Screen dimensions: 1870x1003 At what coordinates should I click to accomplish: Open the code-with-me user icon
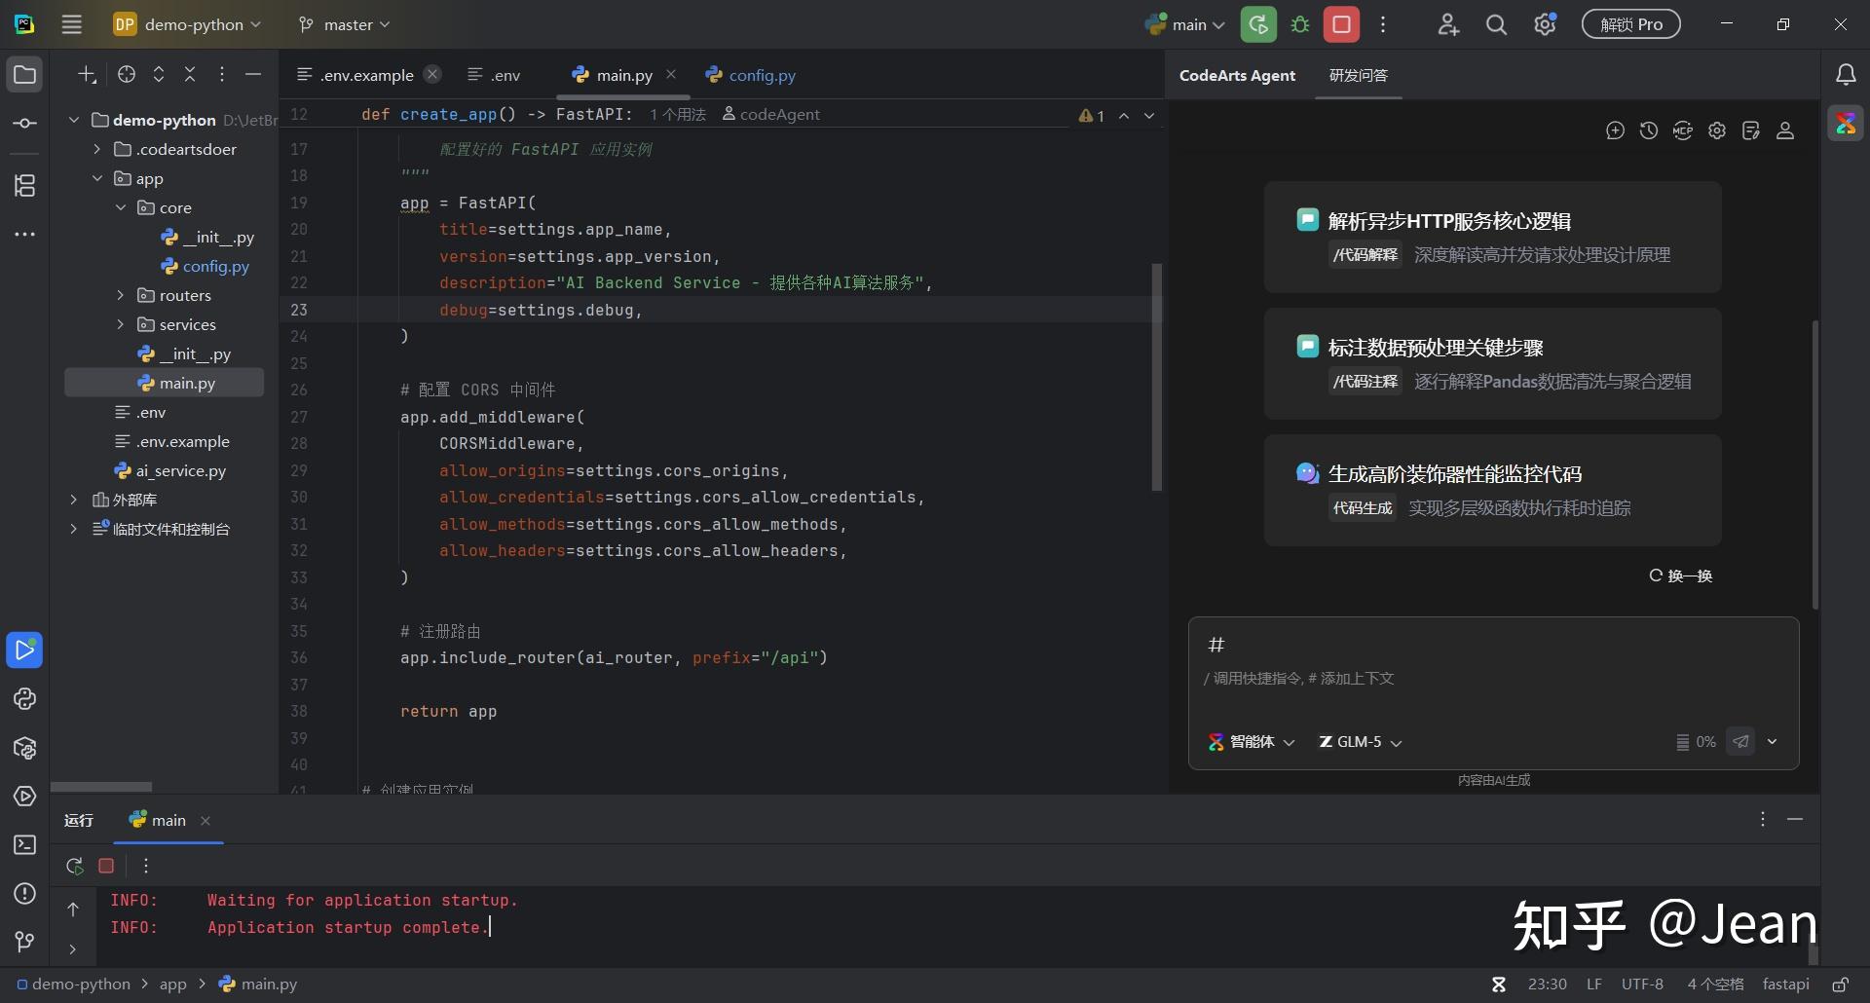[1448, 24]
